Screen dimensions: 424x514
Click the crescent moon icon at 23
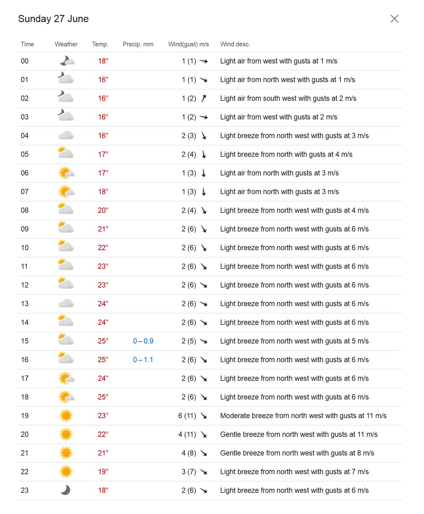66,490
